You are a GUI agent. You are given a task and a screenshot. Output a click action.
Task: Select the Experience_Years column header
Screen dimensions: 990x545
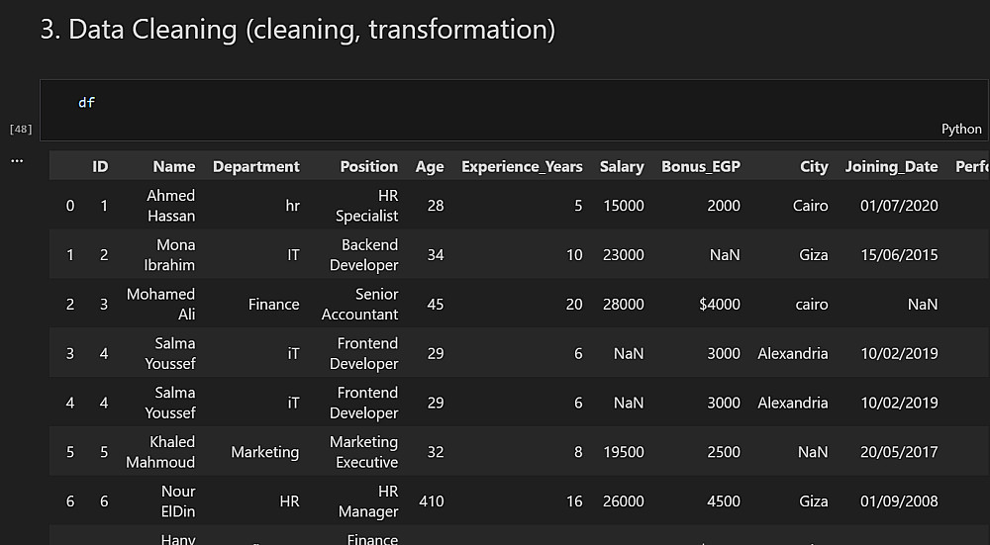coord(522,166)
